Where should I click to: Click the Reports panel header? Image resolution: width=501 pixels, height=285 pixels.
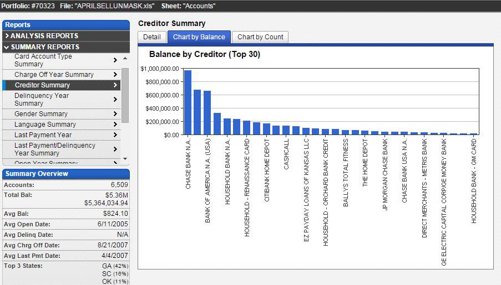coord(66,25)
